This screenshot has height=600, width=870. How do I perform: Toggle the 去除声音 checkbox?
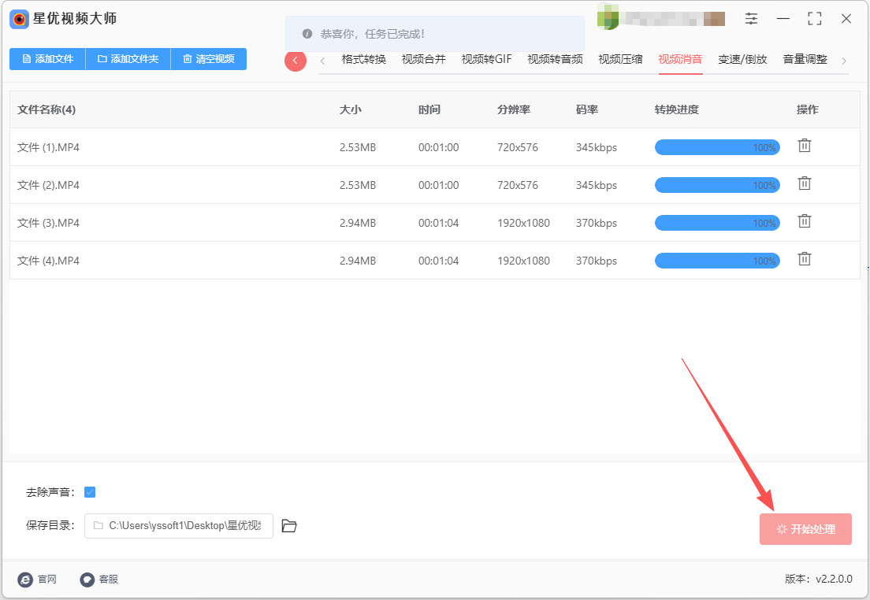point(90,492)
